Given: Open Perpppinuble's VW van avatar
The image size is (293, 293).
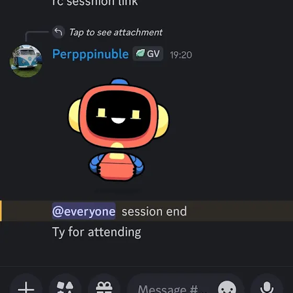Looking at the screenshot, I should coord(26,61).
